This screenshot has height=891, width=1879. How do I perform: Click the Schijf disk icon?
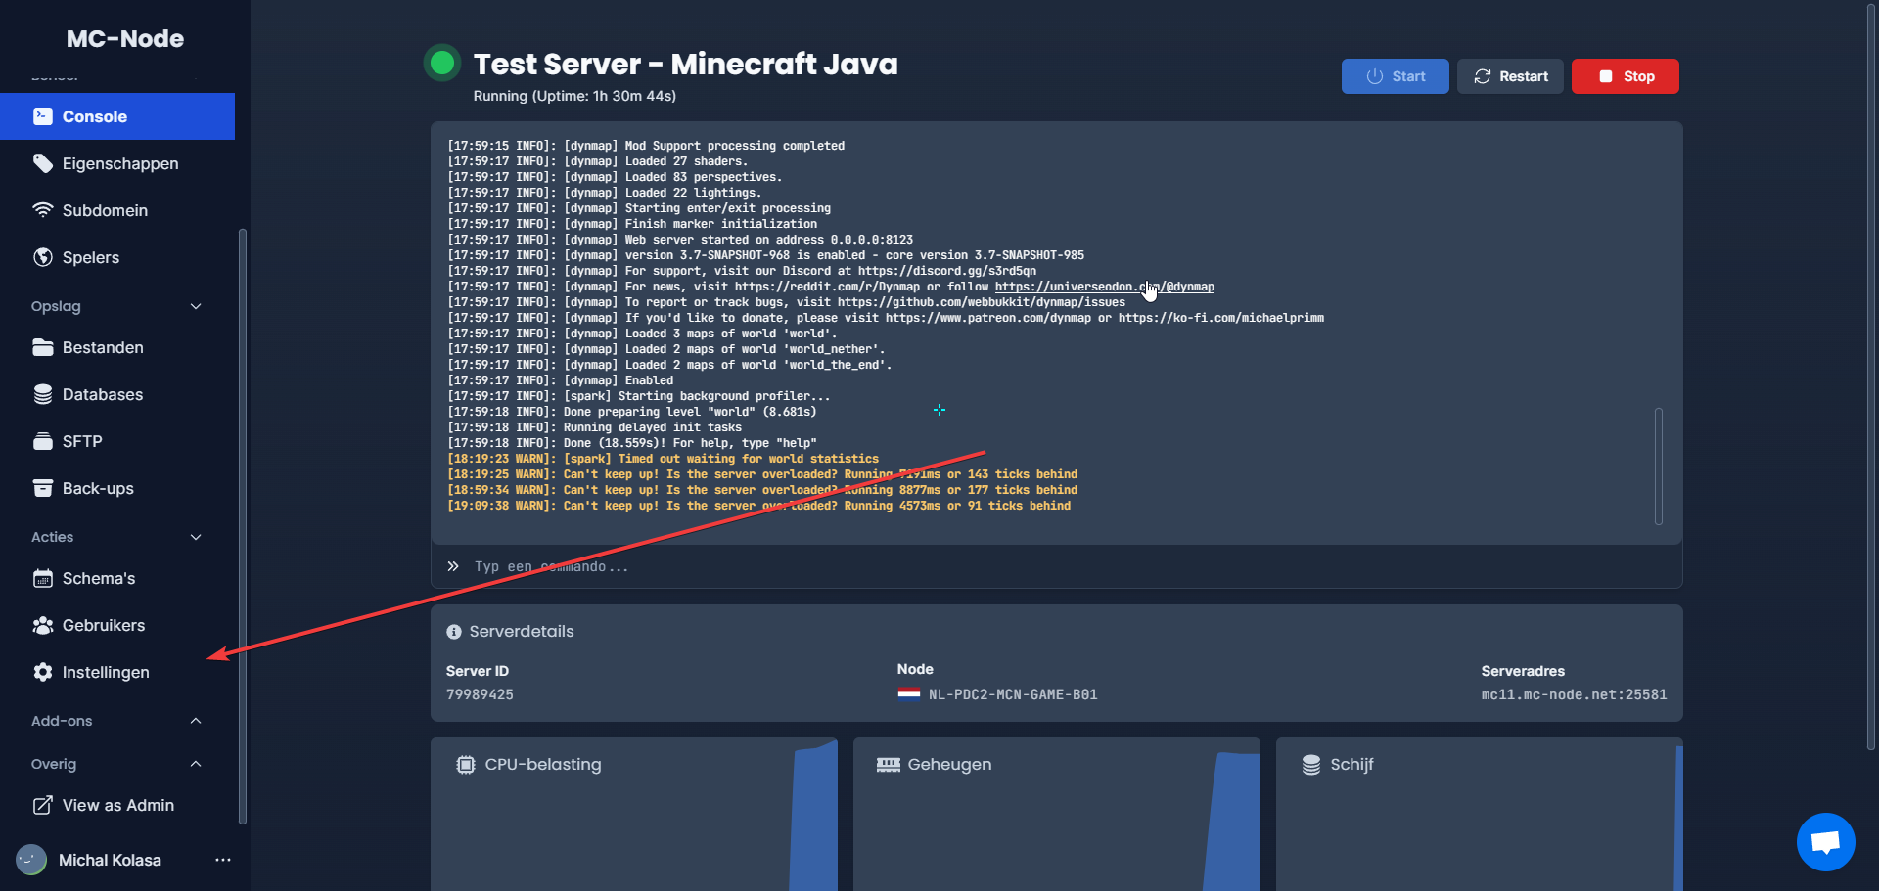(x=1311, y=765)
